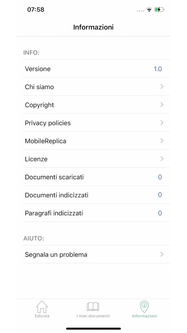This screenshot has height=333, width=187.
Task: Open Copyright via its disclosure arrow
Action: [162, 105]
